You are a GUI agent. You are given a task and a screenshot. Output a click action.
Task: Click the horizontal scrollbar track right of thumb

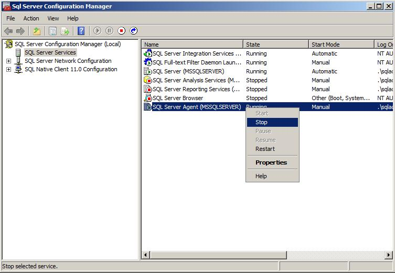[x=336, y=255]
